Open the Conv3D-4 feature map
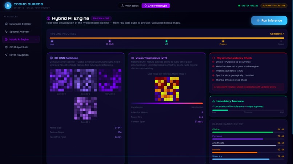The width and height of the screenshot is (293, 164). [x=85, y=108]
